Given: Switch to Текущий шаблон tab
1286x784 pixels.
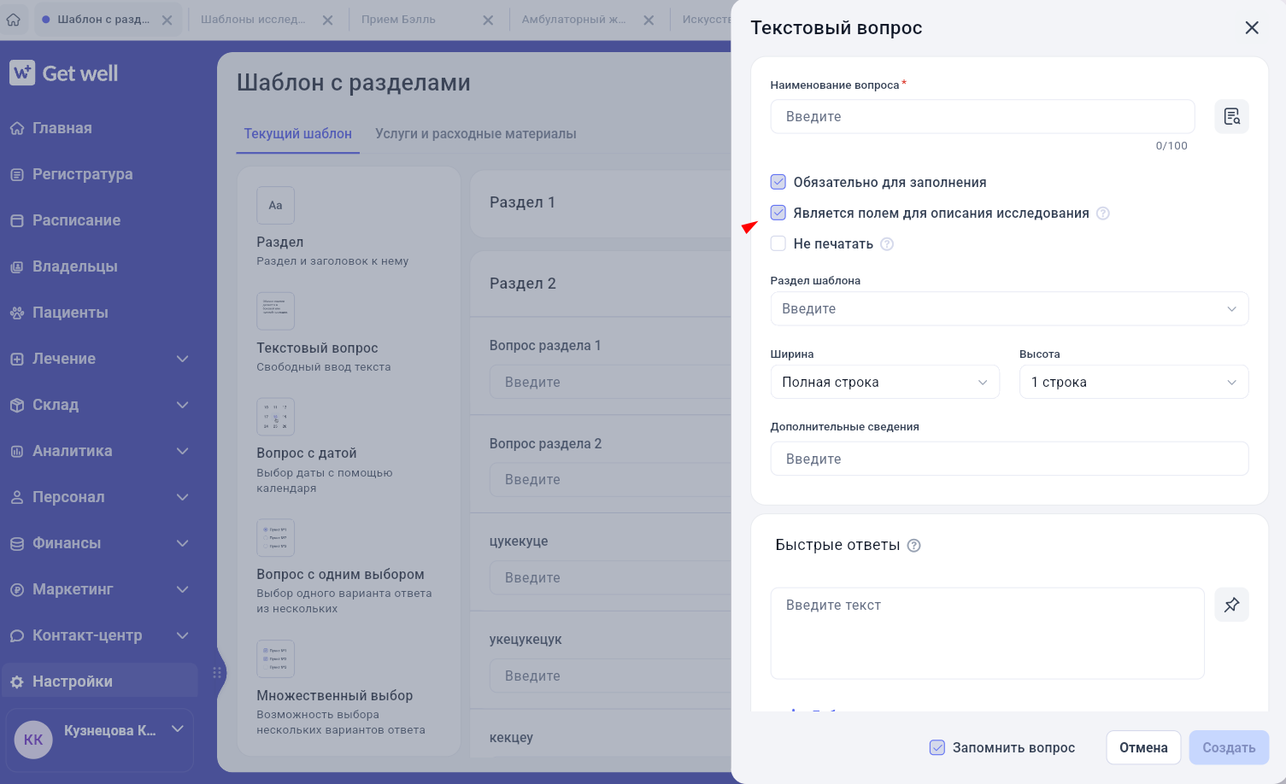Looking at the screenshot, I should point(297,134).
